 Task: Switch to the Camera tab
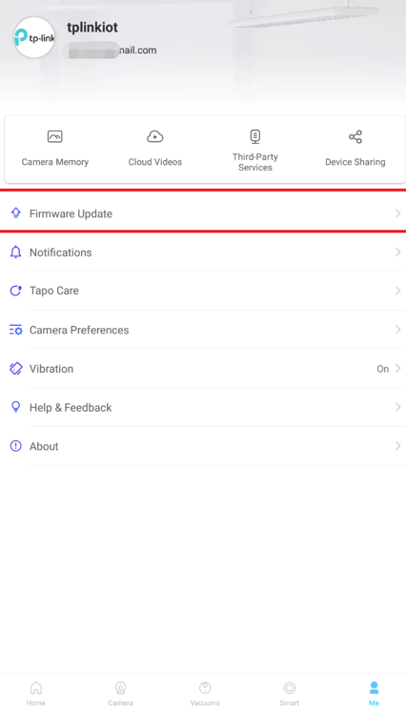120,694
